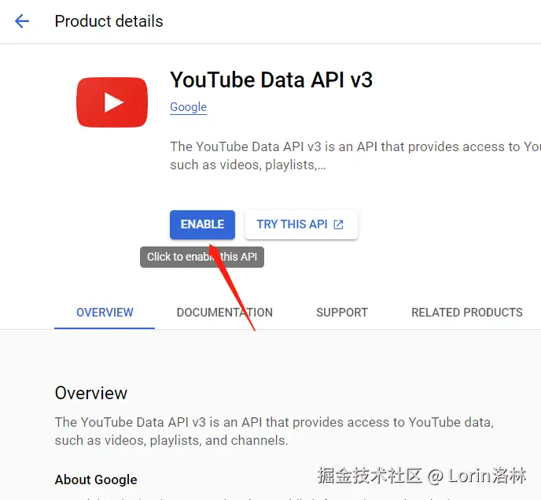541x500 pixels.
Task: Enable the YouTube Data API v3
Action: click(x=202, y=224)
